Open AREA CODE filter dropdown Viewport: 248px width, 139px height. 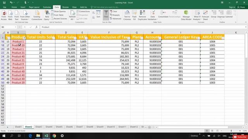pos(223,38)
